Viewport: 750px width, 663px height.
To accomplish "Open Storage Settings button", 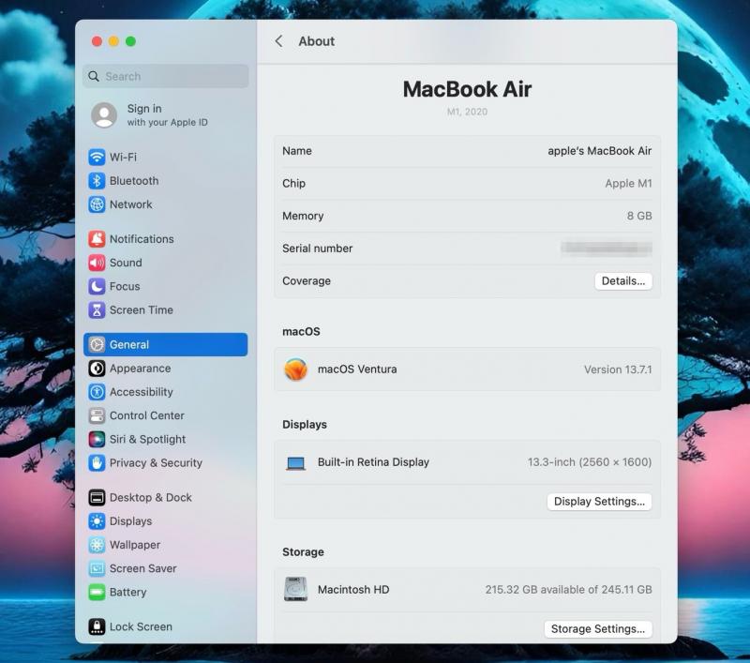I will (x=598, y=628).
